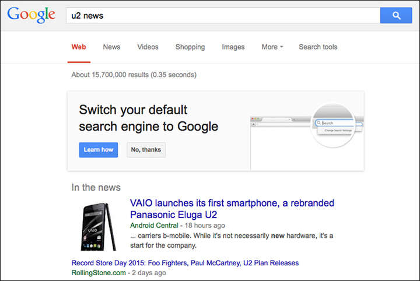This screenshot has height=281, width=420.
Task: Switch to the News tab
Action: 111,47
